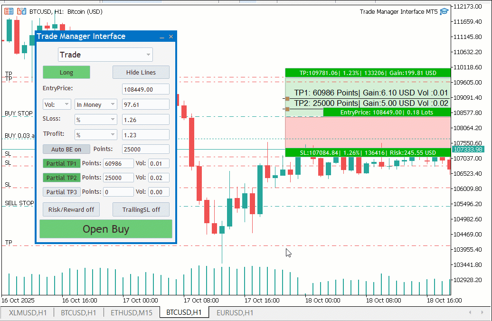Viewport: 492px width, 321px height.
Task: Expand the Vol selection dropdown
Action: coord(57,104)
